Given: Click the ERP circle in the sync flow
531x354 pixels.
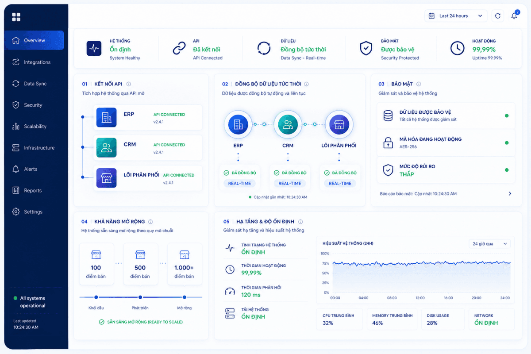Looking at the screenshot, I should pyautogui.click(x=238, y=124).
